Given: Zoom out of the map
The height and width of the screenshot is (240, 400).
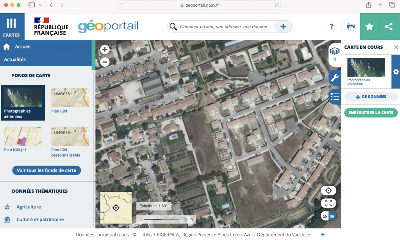Looking at the screenshot, I should click(x=105, y=62).
